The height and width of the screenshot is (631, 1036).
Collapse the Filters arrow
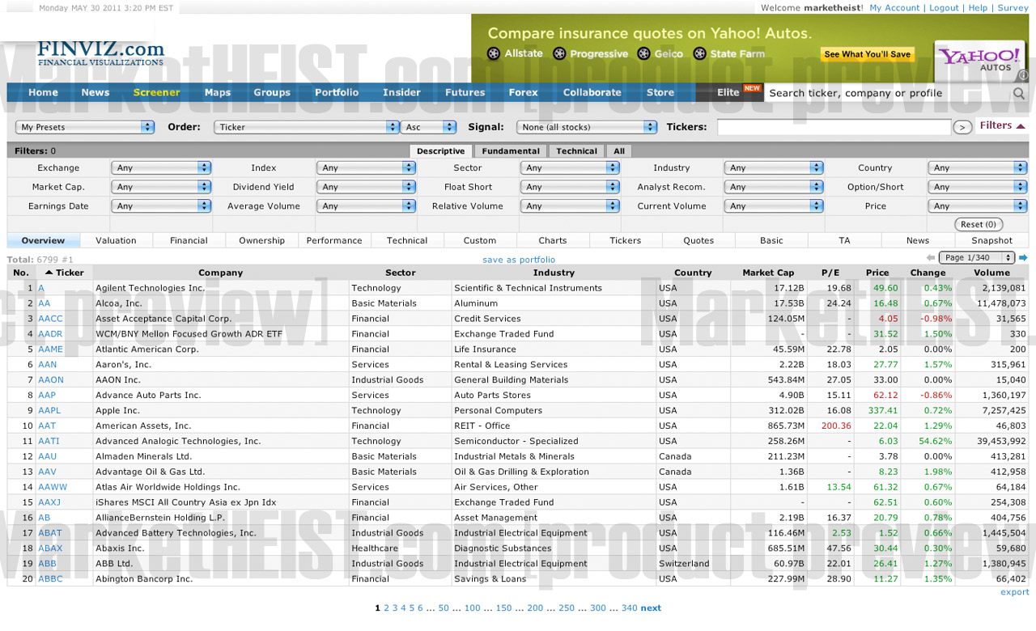[x=1021, y=126]
